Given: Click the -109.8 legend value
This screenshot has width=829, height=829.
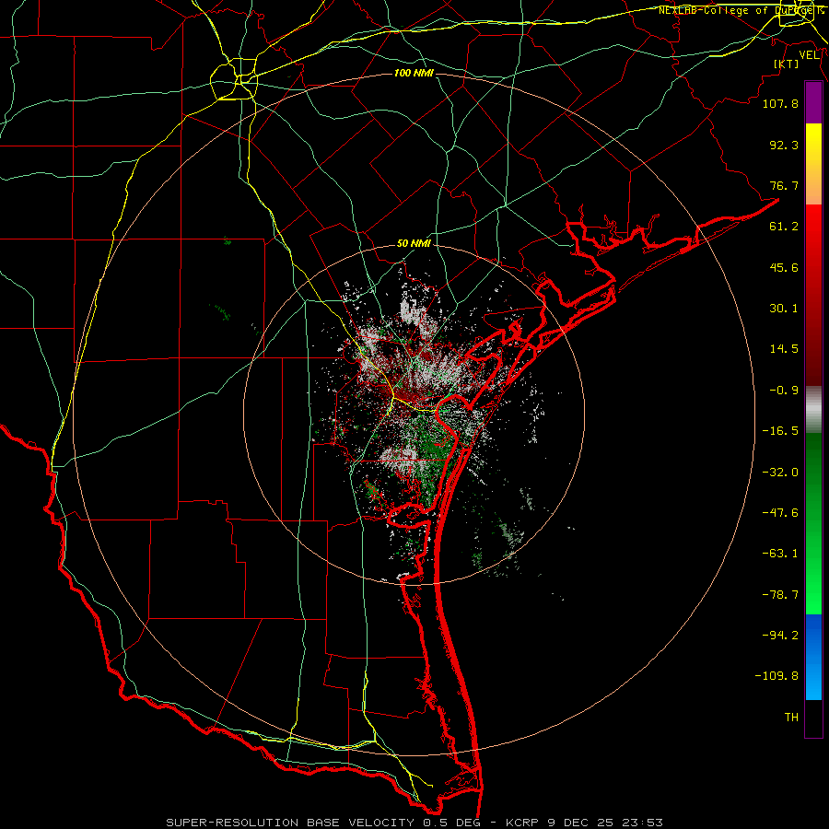Looking at the screenshot, I should click(776, 676).
